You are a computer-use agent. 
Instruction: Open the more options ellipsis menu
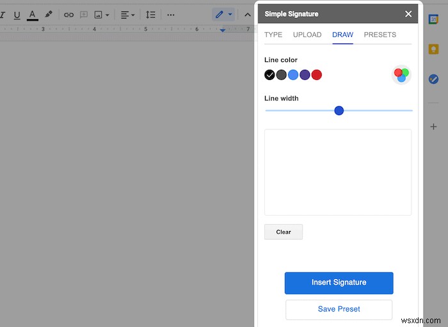(x=171, y=15)
